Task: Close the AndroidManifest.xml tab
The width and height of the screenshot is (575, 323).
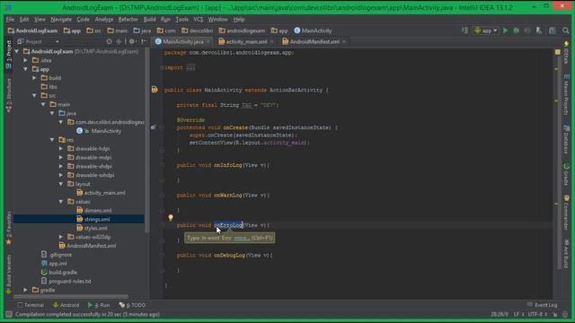Action: point(343,42)
